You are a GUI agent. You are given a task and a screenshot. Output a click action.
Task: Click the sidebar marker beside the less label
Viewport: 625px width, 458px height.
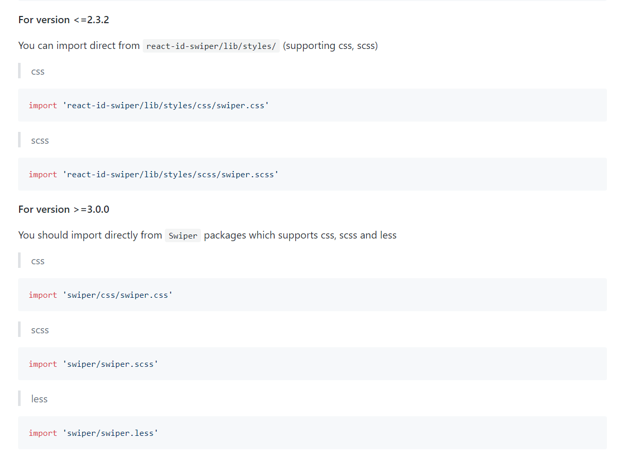[20, 397]
